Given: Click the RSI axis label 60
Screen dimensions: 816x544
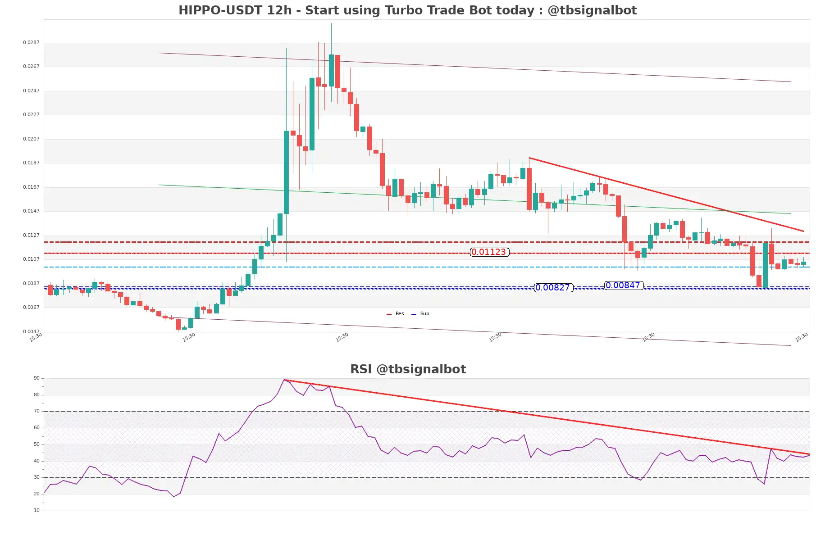Looking at the screenshot, I should (36, 428).
